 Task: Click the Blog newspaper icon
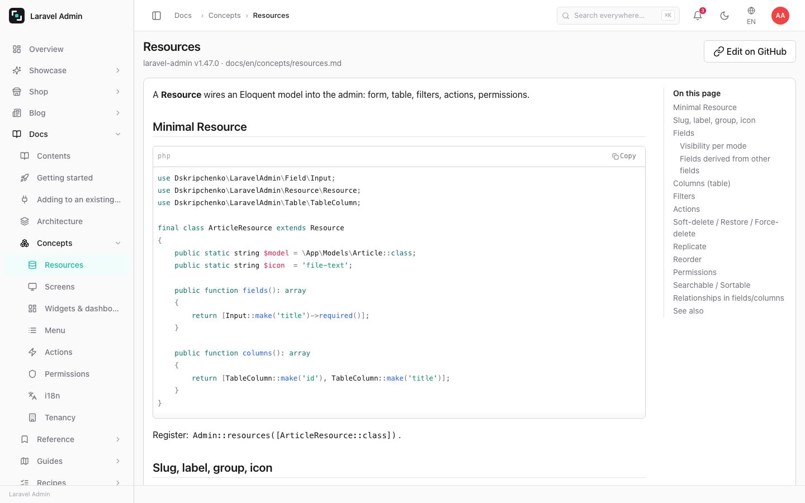click(x=17, y=113)
